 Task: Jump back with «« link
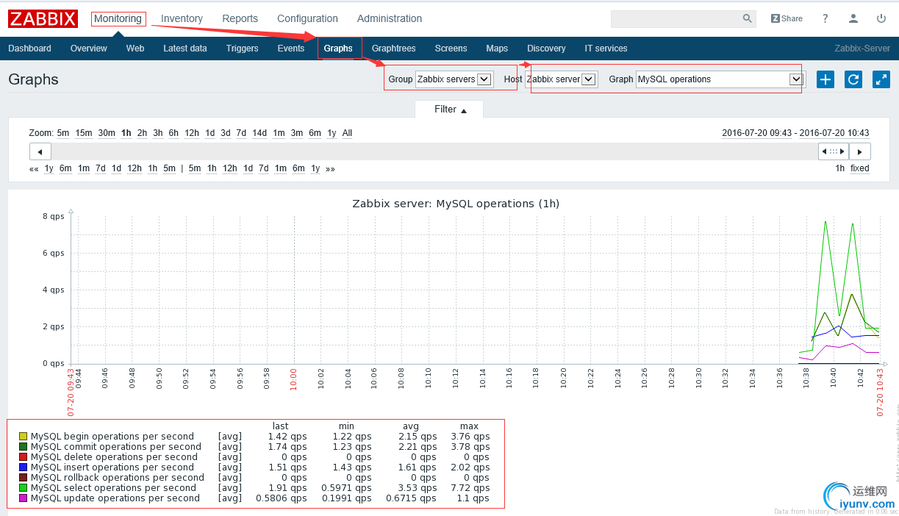(x=34, y=168)
